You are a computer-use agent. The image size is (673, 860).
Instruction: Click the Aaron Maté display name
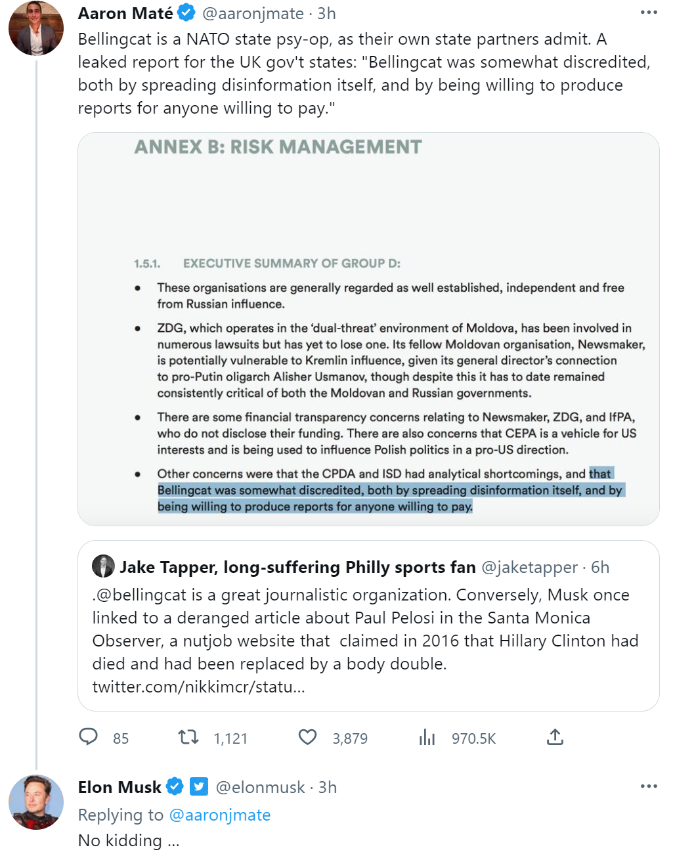pyautogui.click(x=125, y=13)
